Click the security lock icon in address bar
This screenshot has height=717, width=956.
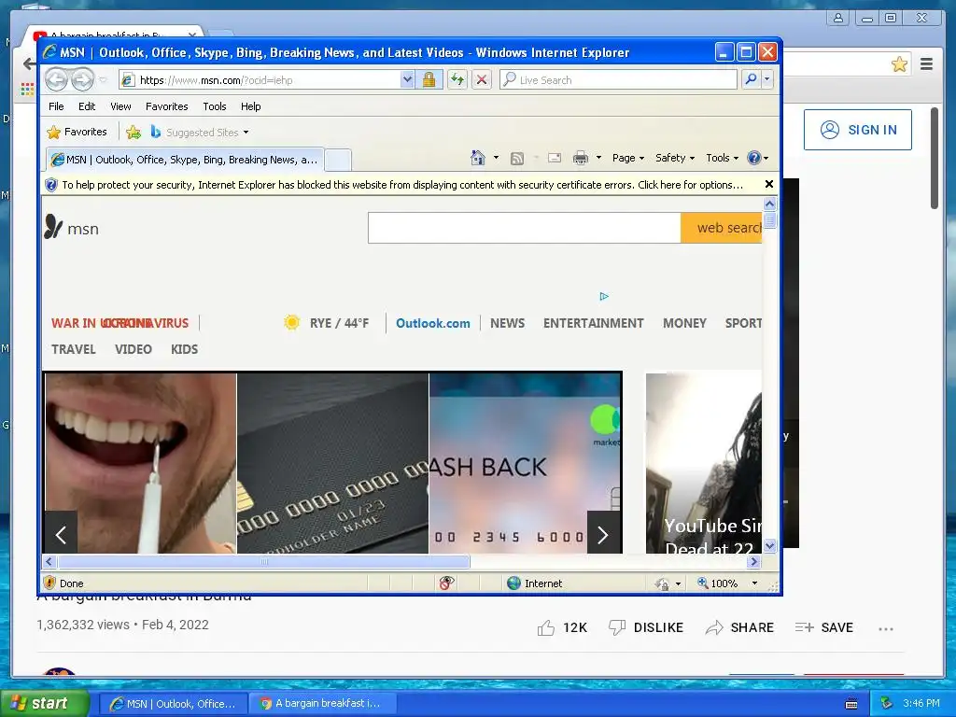(429, 80)
